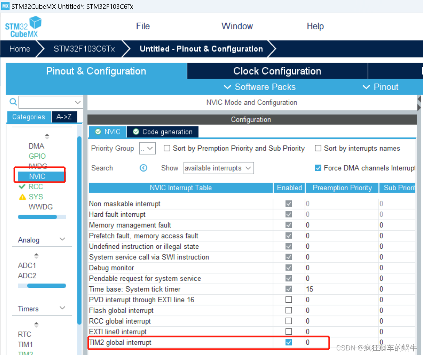Click the sort arrows above RTC
423x355 pixels.
(36, 324)
